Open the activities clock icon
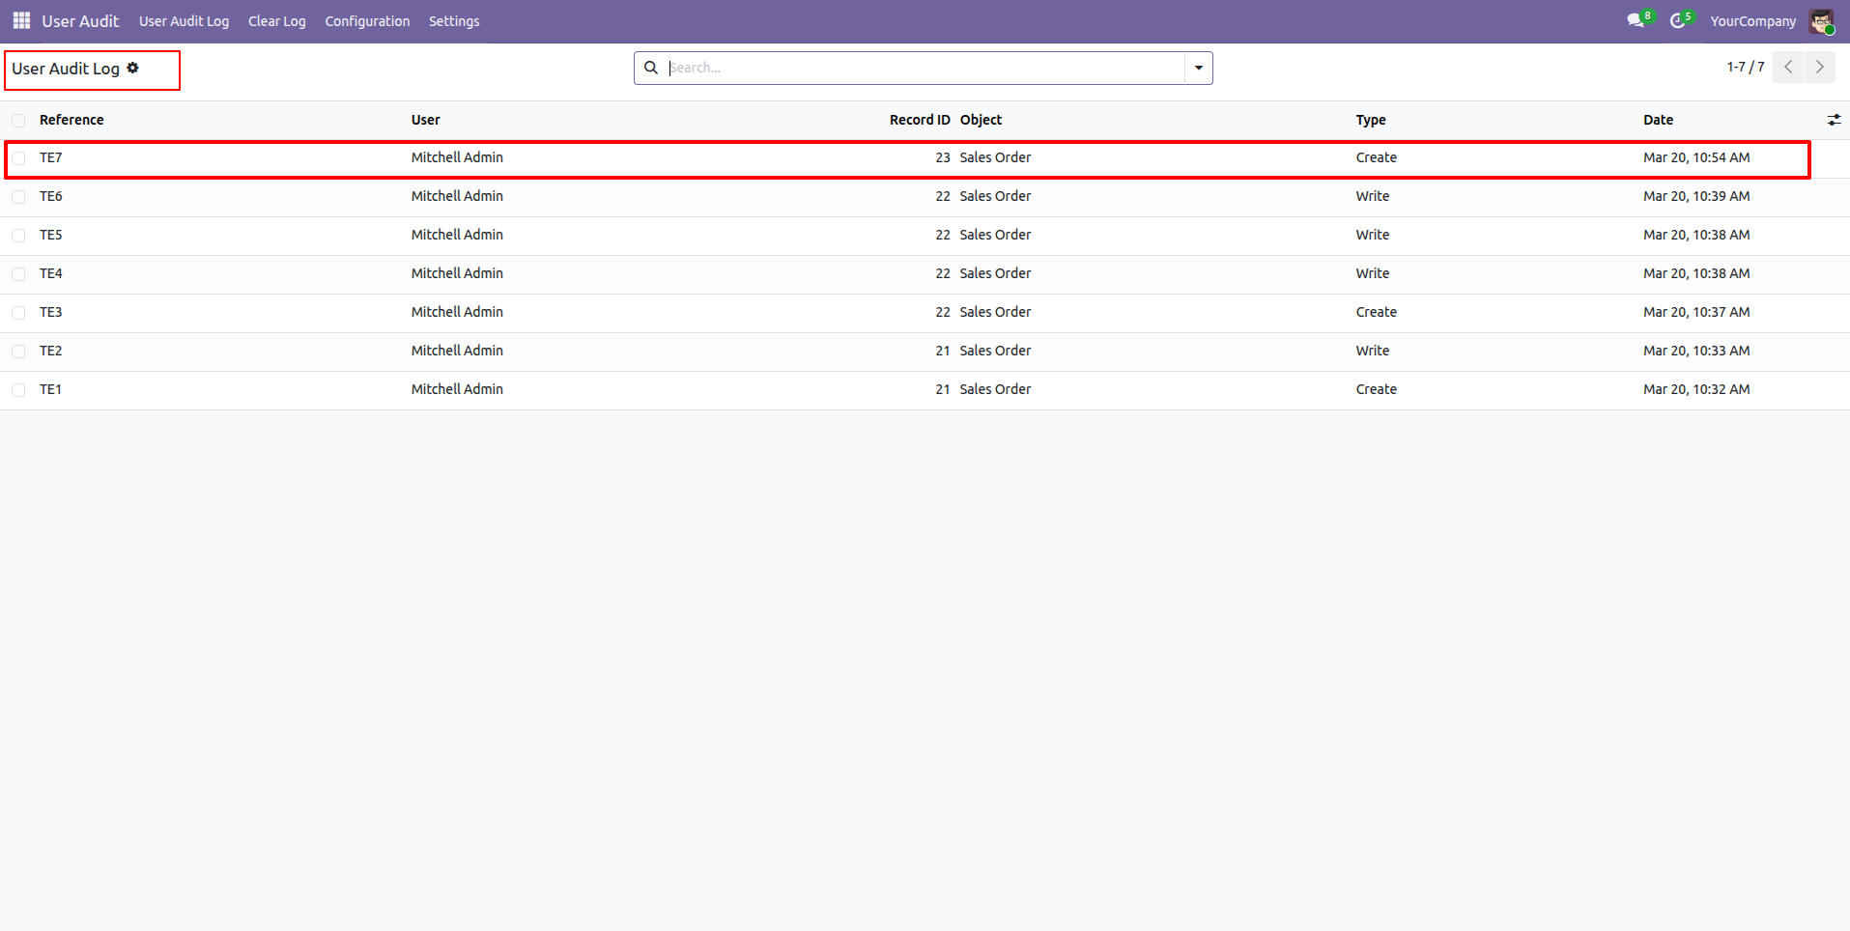 1677,20
